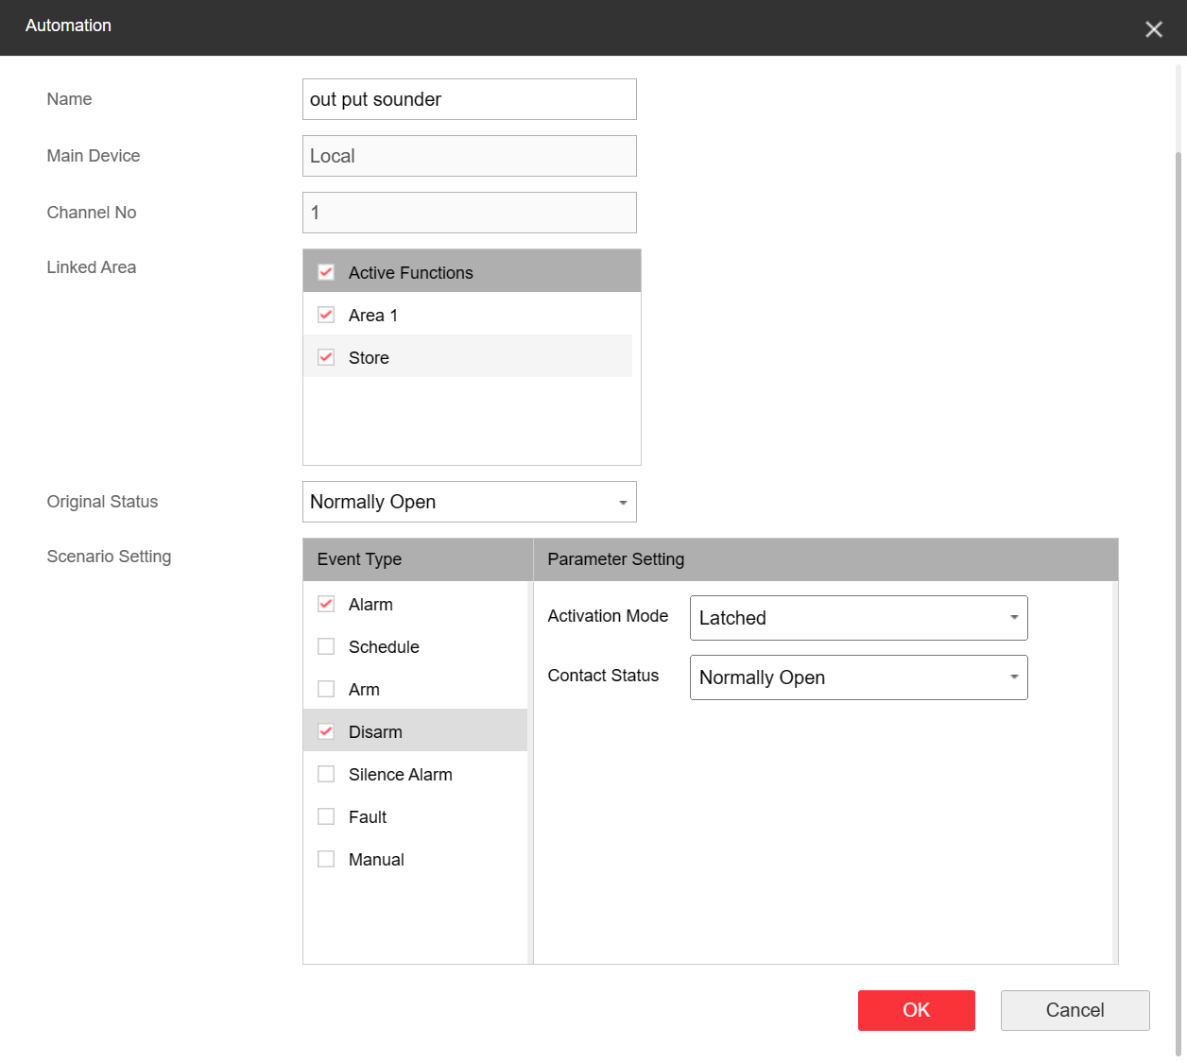Click OK to save automation
This screenshot has width=1187, height=1063.
(916, 1010)
